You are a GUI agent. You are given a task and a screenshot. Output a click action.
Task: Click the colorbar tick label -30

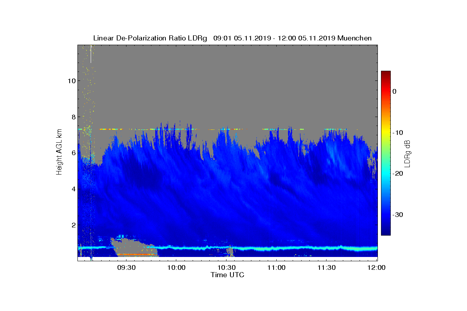pos(398,215)
